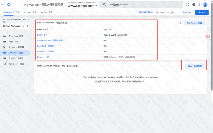Click the page vertical scrollbar
This screenshot has height=133, width=213.
pos(212,47)
